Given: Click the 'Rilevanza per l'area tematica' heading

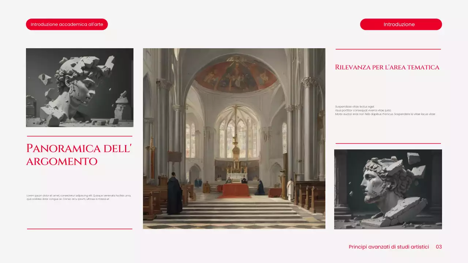Looking at the screenshot, I should point(387,67).
